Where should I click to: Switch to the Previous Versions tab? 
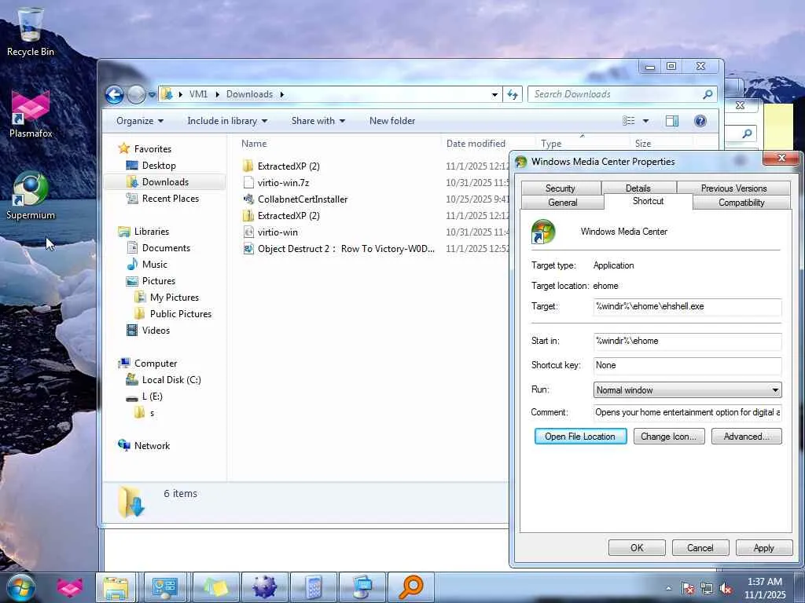[733, 188]
